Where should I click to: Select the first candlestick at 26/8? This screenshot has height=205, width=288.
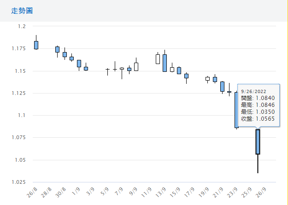(x=36, y=45)
